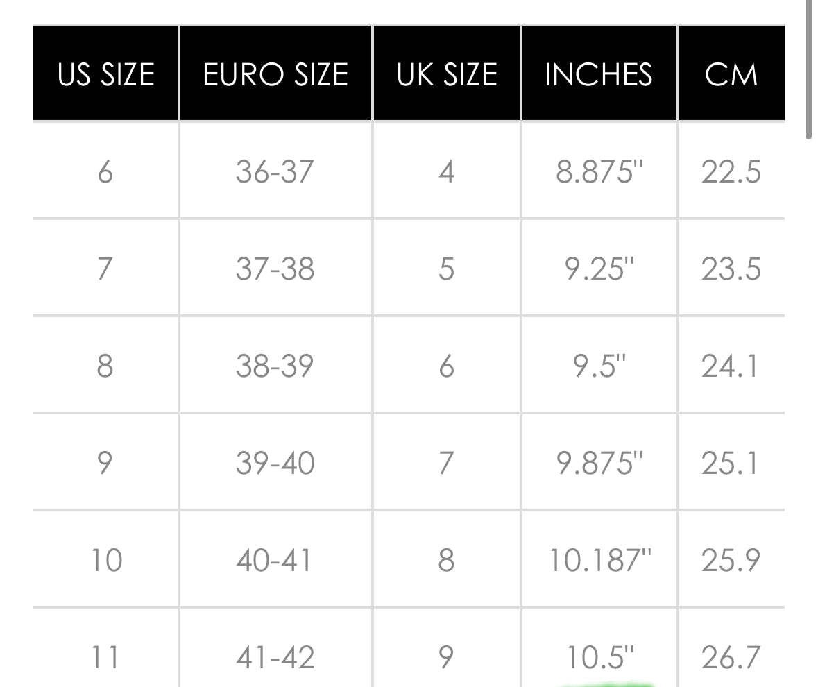Select the 36-37 Euro size cell
Viewport: 818px width, 687px height.
[275, 171]
